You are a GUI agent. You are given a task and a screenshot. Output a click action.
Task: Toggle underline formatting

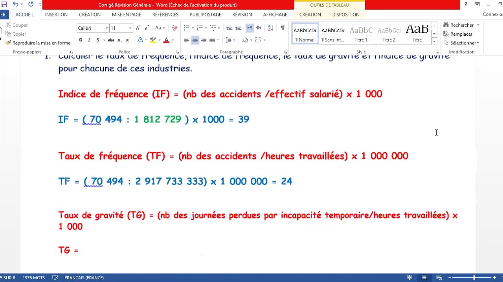click(x=98, y=40)
